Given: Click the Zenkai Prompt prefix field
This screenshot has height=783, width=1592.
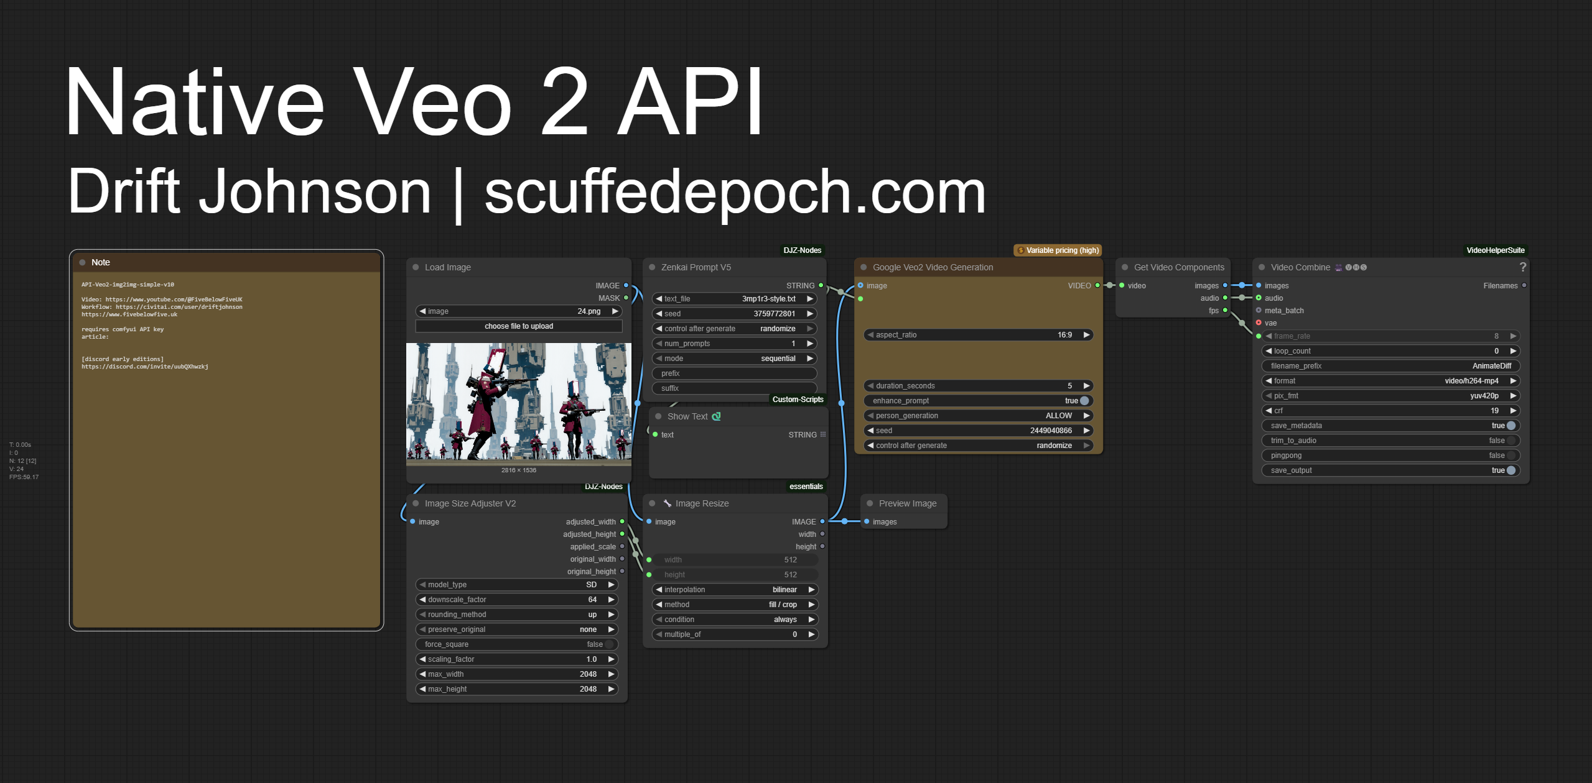Looking at the screenshot, I should pyautogui.click(x=734, y=373).
